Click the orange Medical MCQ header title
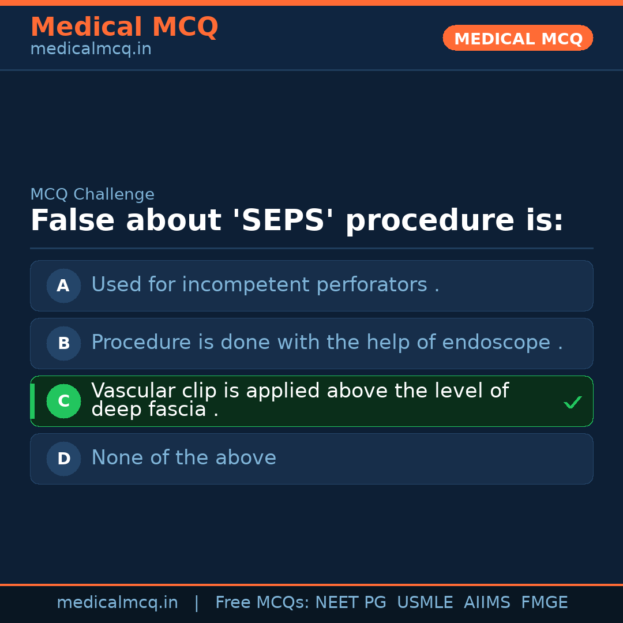Screen dimensions: 623x623 coord(124,27)
